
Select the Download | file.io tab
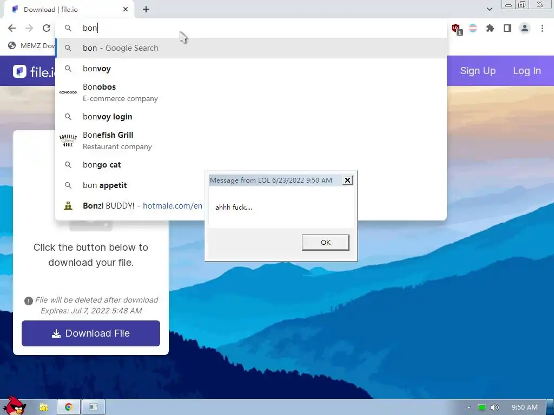[69, 10]
